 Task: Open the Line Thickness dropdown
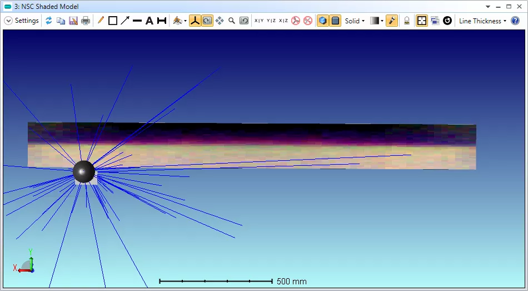pos(482,21)
